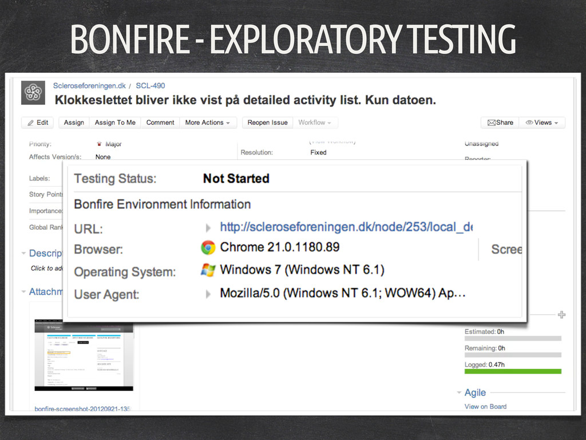This screenshot has height=440, width=586.
Task: Open the More Actions dropdown
Action: click(x=207, y=123)
